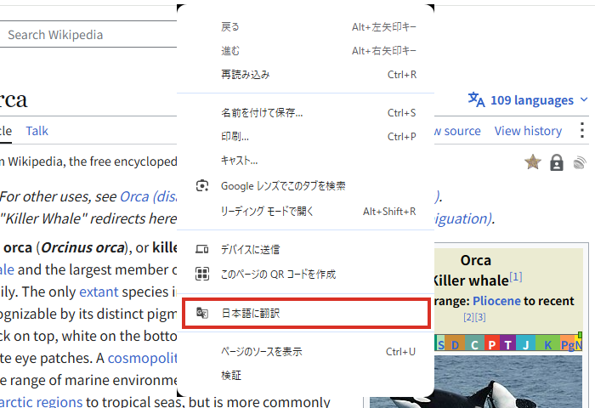Open the View history tab
This screenshot has height=408, width=595.
click(x=528, y=131)
